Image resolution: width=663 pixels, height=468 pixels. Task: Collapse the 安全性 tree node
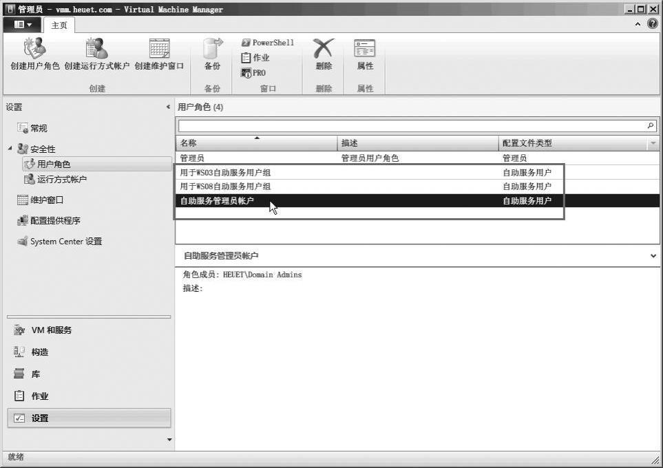coord(10,149)
